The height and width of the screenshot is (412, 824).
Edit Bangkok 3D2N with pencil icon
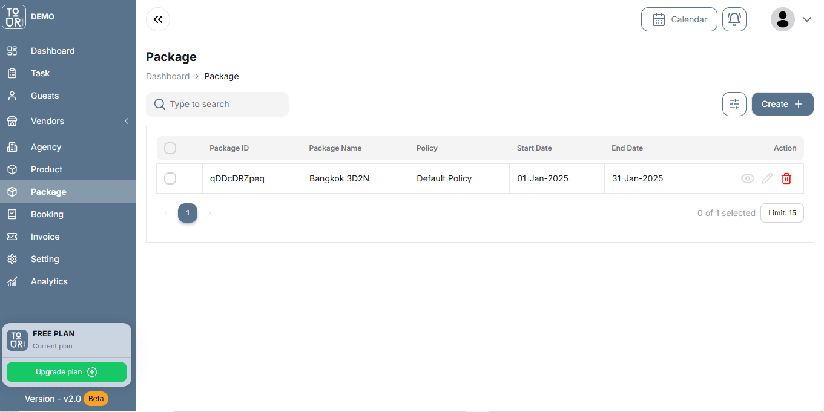767,178
